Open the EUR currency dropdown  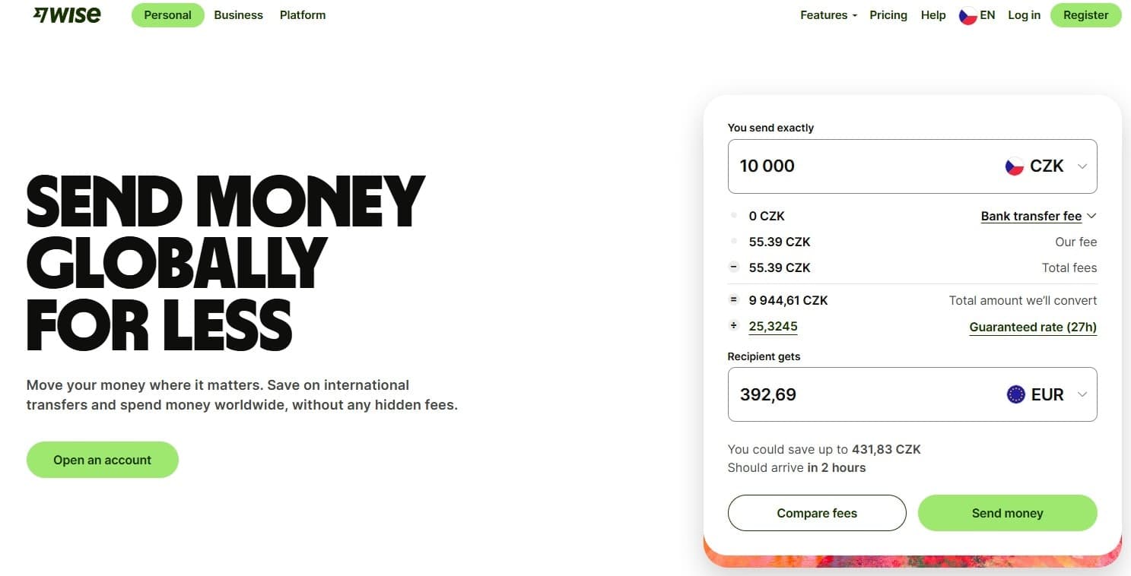point(1048,394)
